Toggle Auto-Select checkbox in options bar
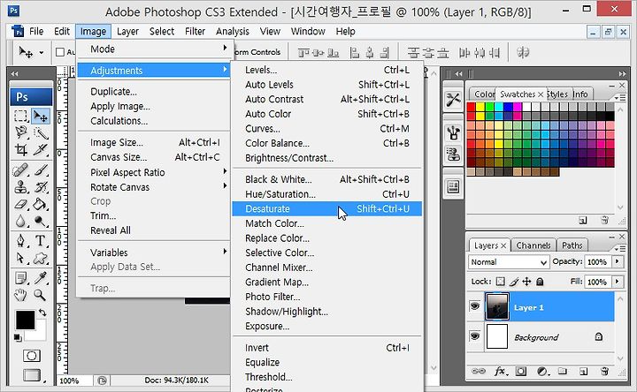 point(60,52)
